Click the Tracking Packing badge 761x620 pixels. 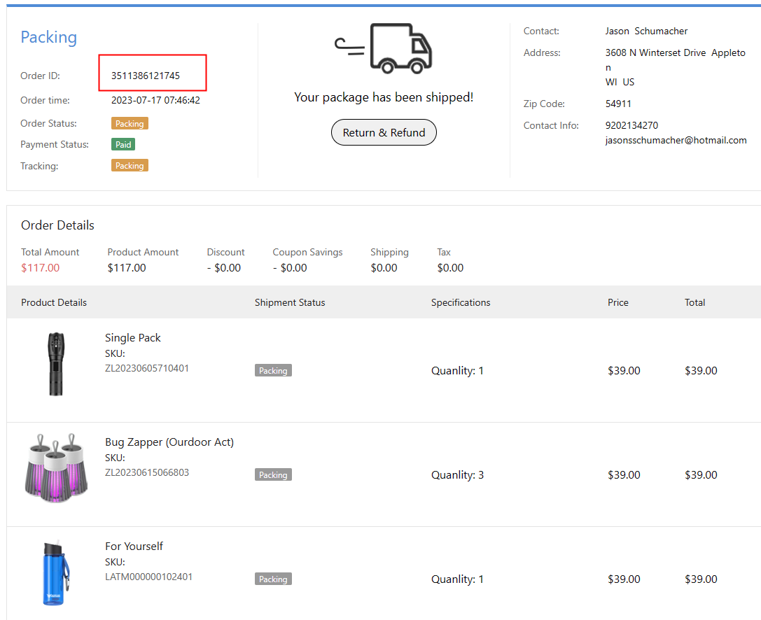click(x=130, y=166)
